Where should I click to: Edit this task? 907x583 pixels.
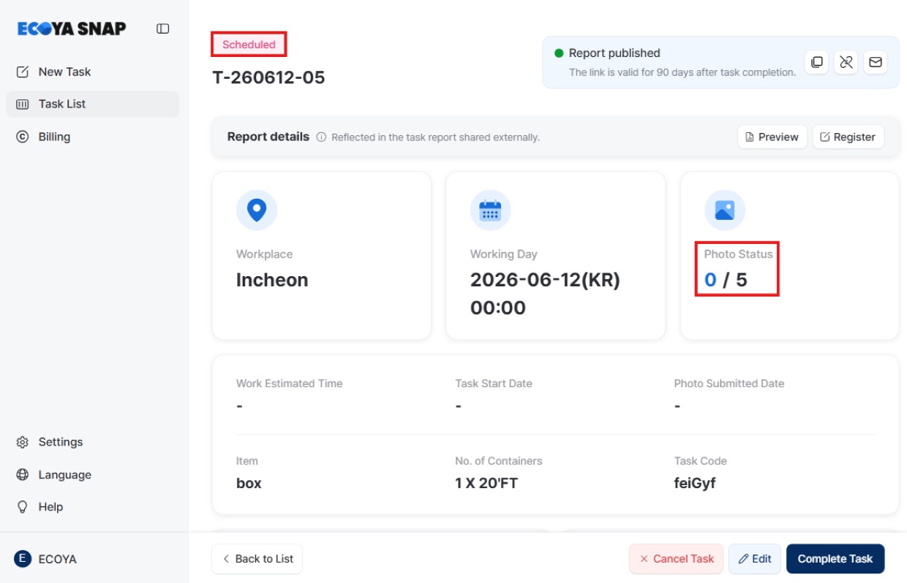[755, 559]
